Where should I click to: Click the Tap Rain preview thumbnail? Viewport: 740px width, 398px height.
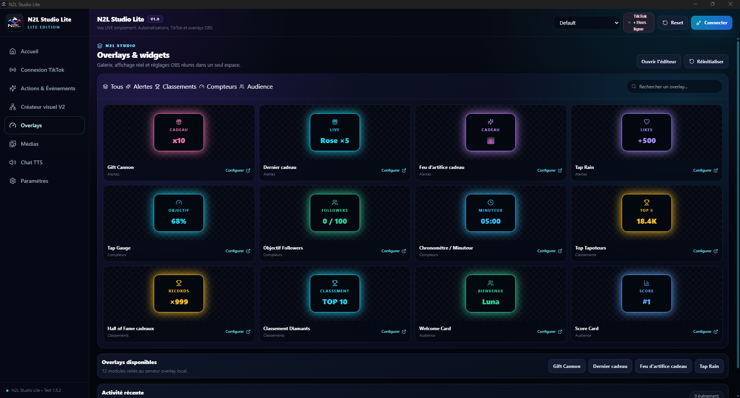pyautogui.click(x=647, y=132)
